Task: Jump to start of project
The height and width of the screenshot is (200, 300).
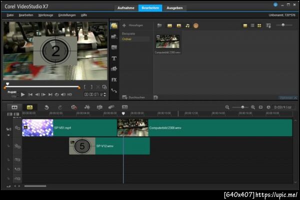Action: (x=30, y=94)
